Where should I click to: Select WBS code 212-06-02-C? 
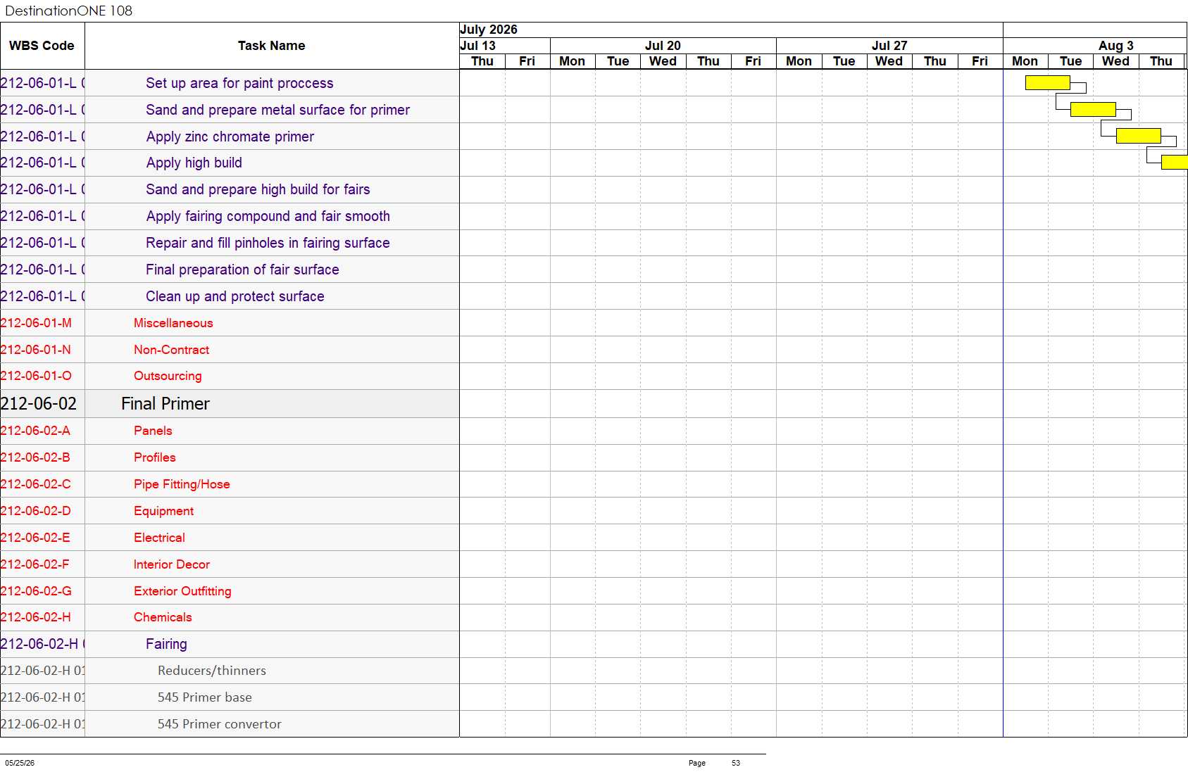point(36,484)
